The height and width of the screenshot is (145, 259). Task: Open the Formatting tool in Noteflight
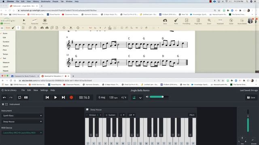186,21
